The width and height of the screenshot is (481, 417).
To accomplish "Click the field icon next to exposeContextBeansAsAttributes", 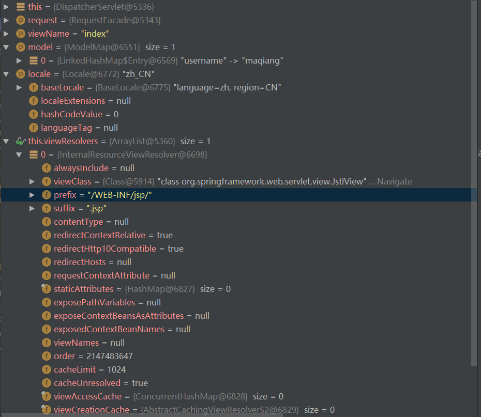I will pyautogui.click(x=47, y=316).
